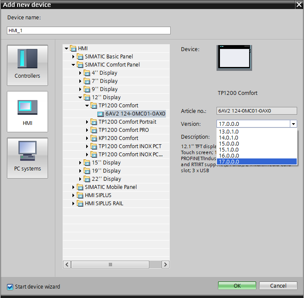Choose version 13.0.1.0 from list
Viewport: 304px width, 298px height.
click(x=257, y=132)
